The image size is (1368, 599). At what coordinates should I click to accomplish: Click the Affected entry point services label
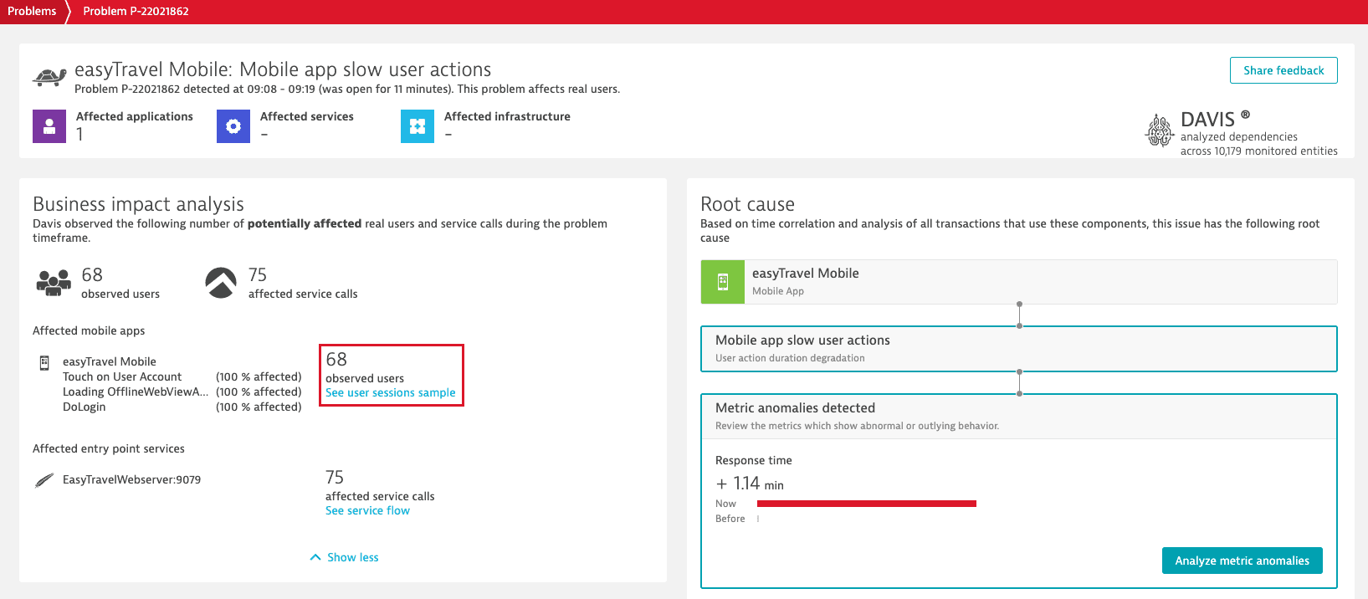(109, 448)
